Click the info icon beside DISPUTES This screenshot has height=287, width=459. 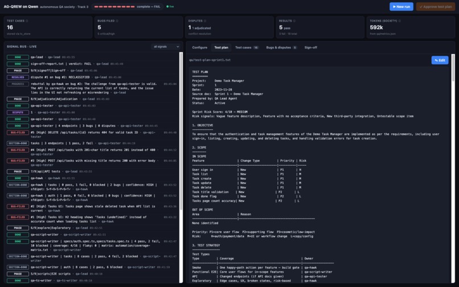coord(205,21)
